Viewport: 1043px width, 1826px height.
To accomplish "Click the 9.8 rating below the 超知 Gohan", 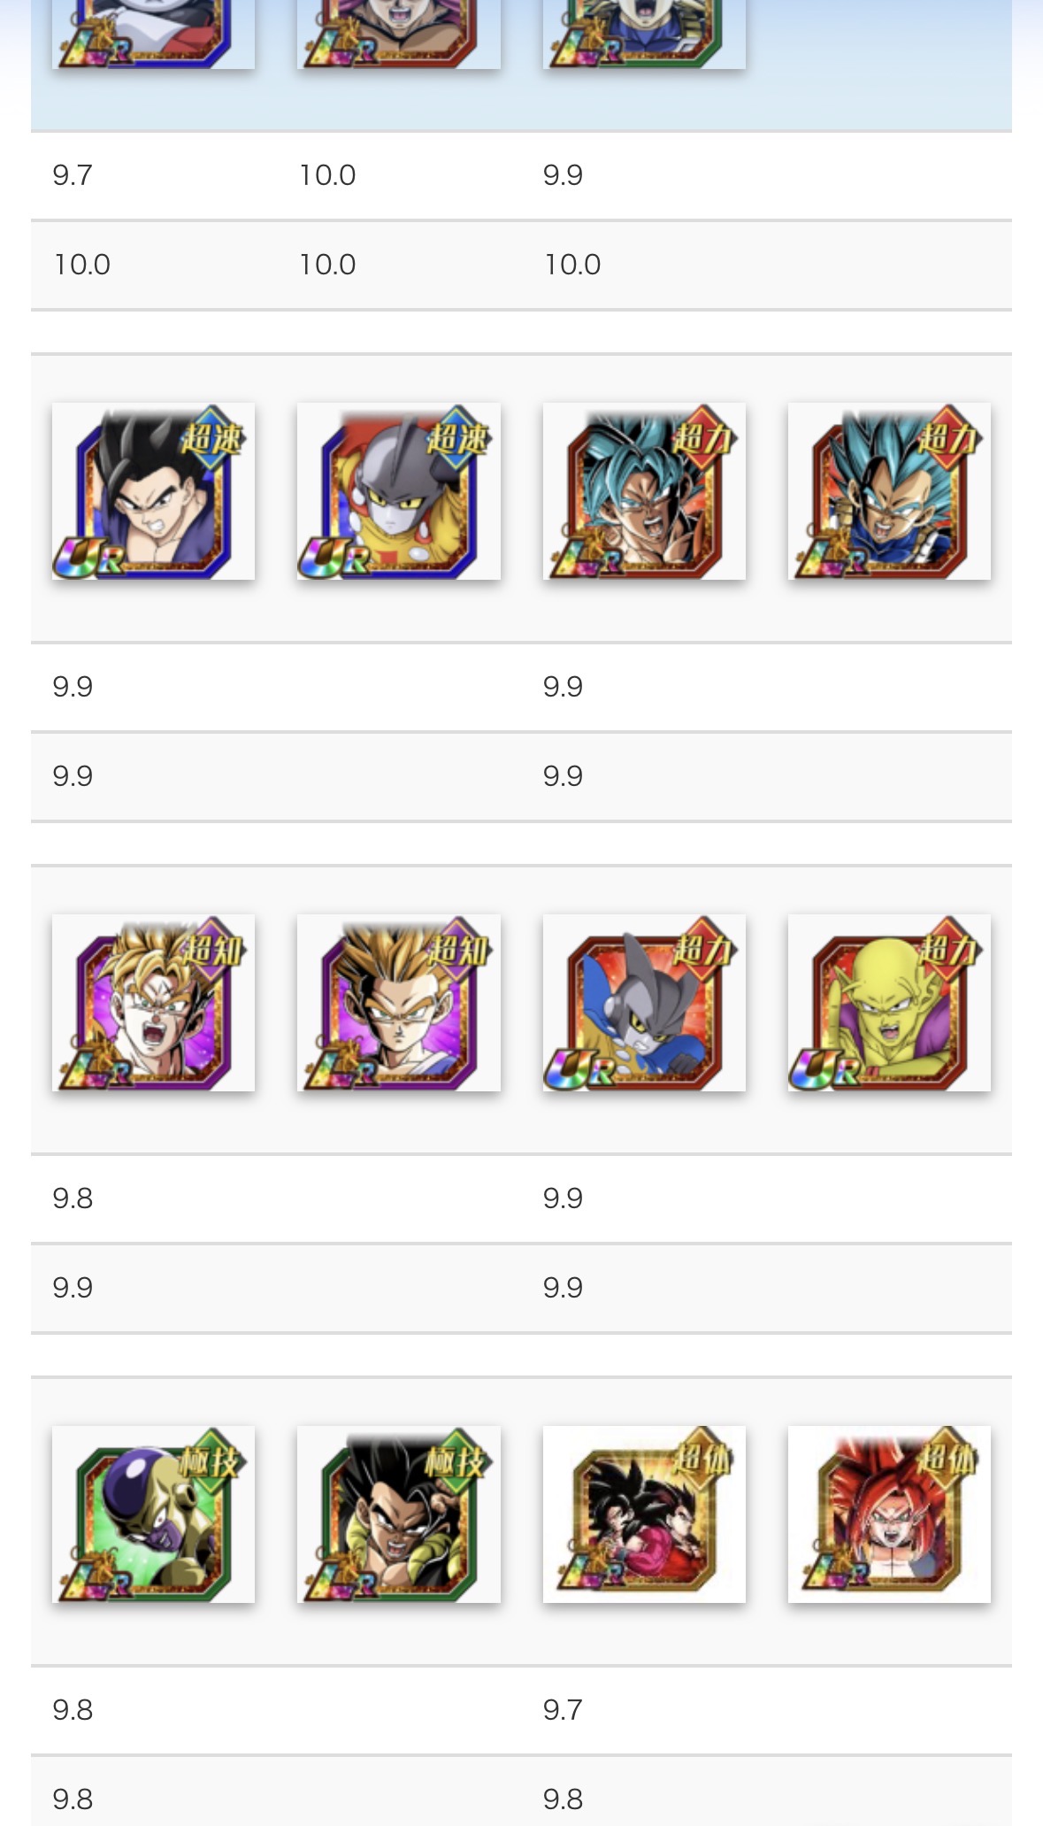I will click(x=73, y=1198).
